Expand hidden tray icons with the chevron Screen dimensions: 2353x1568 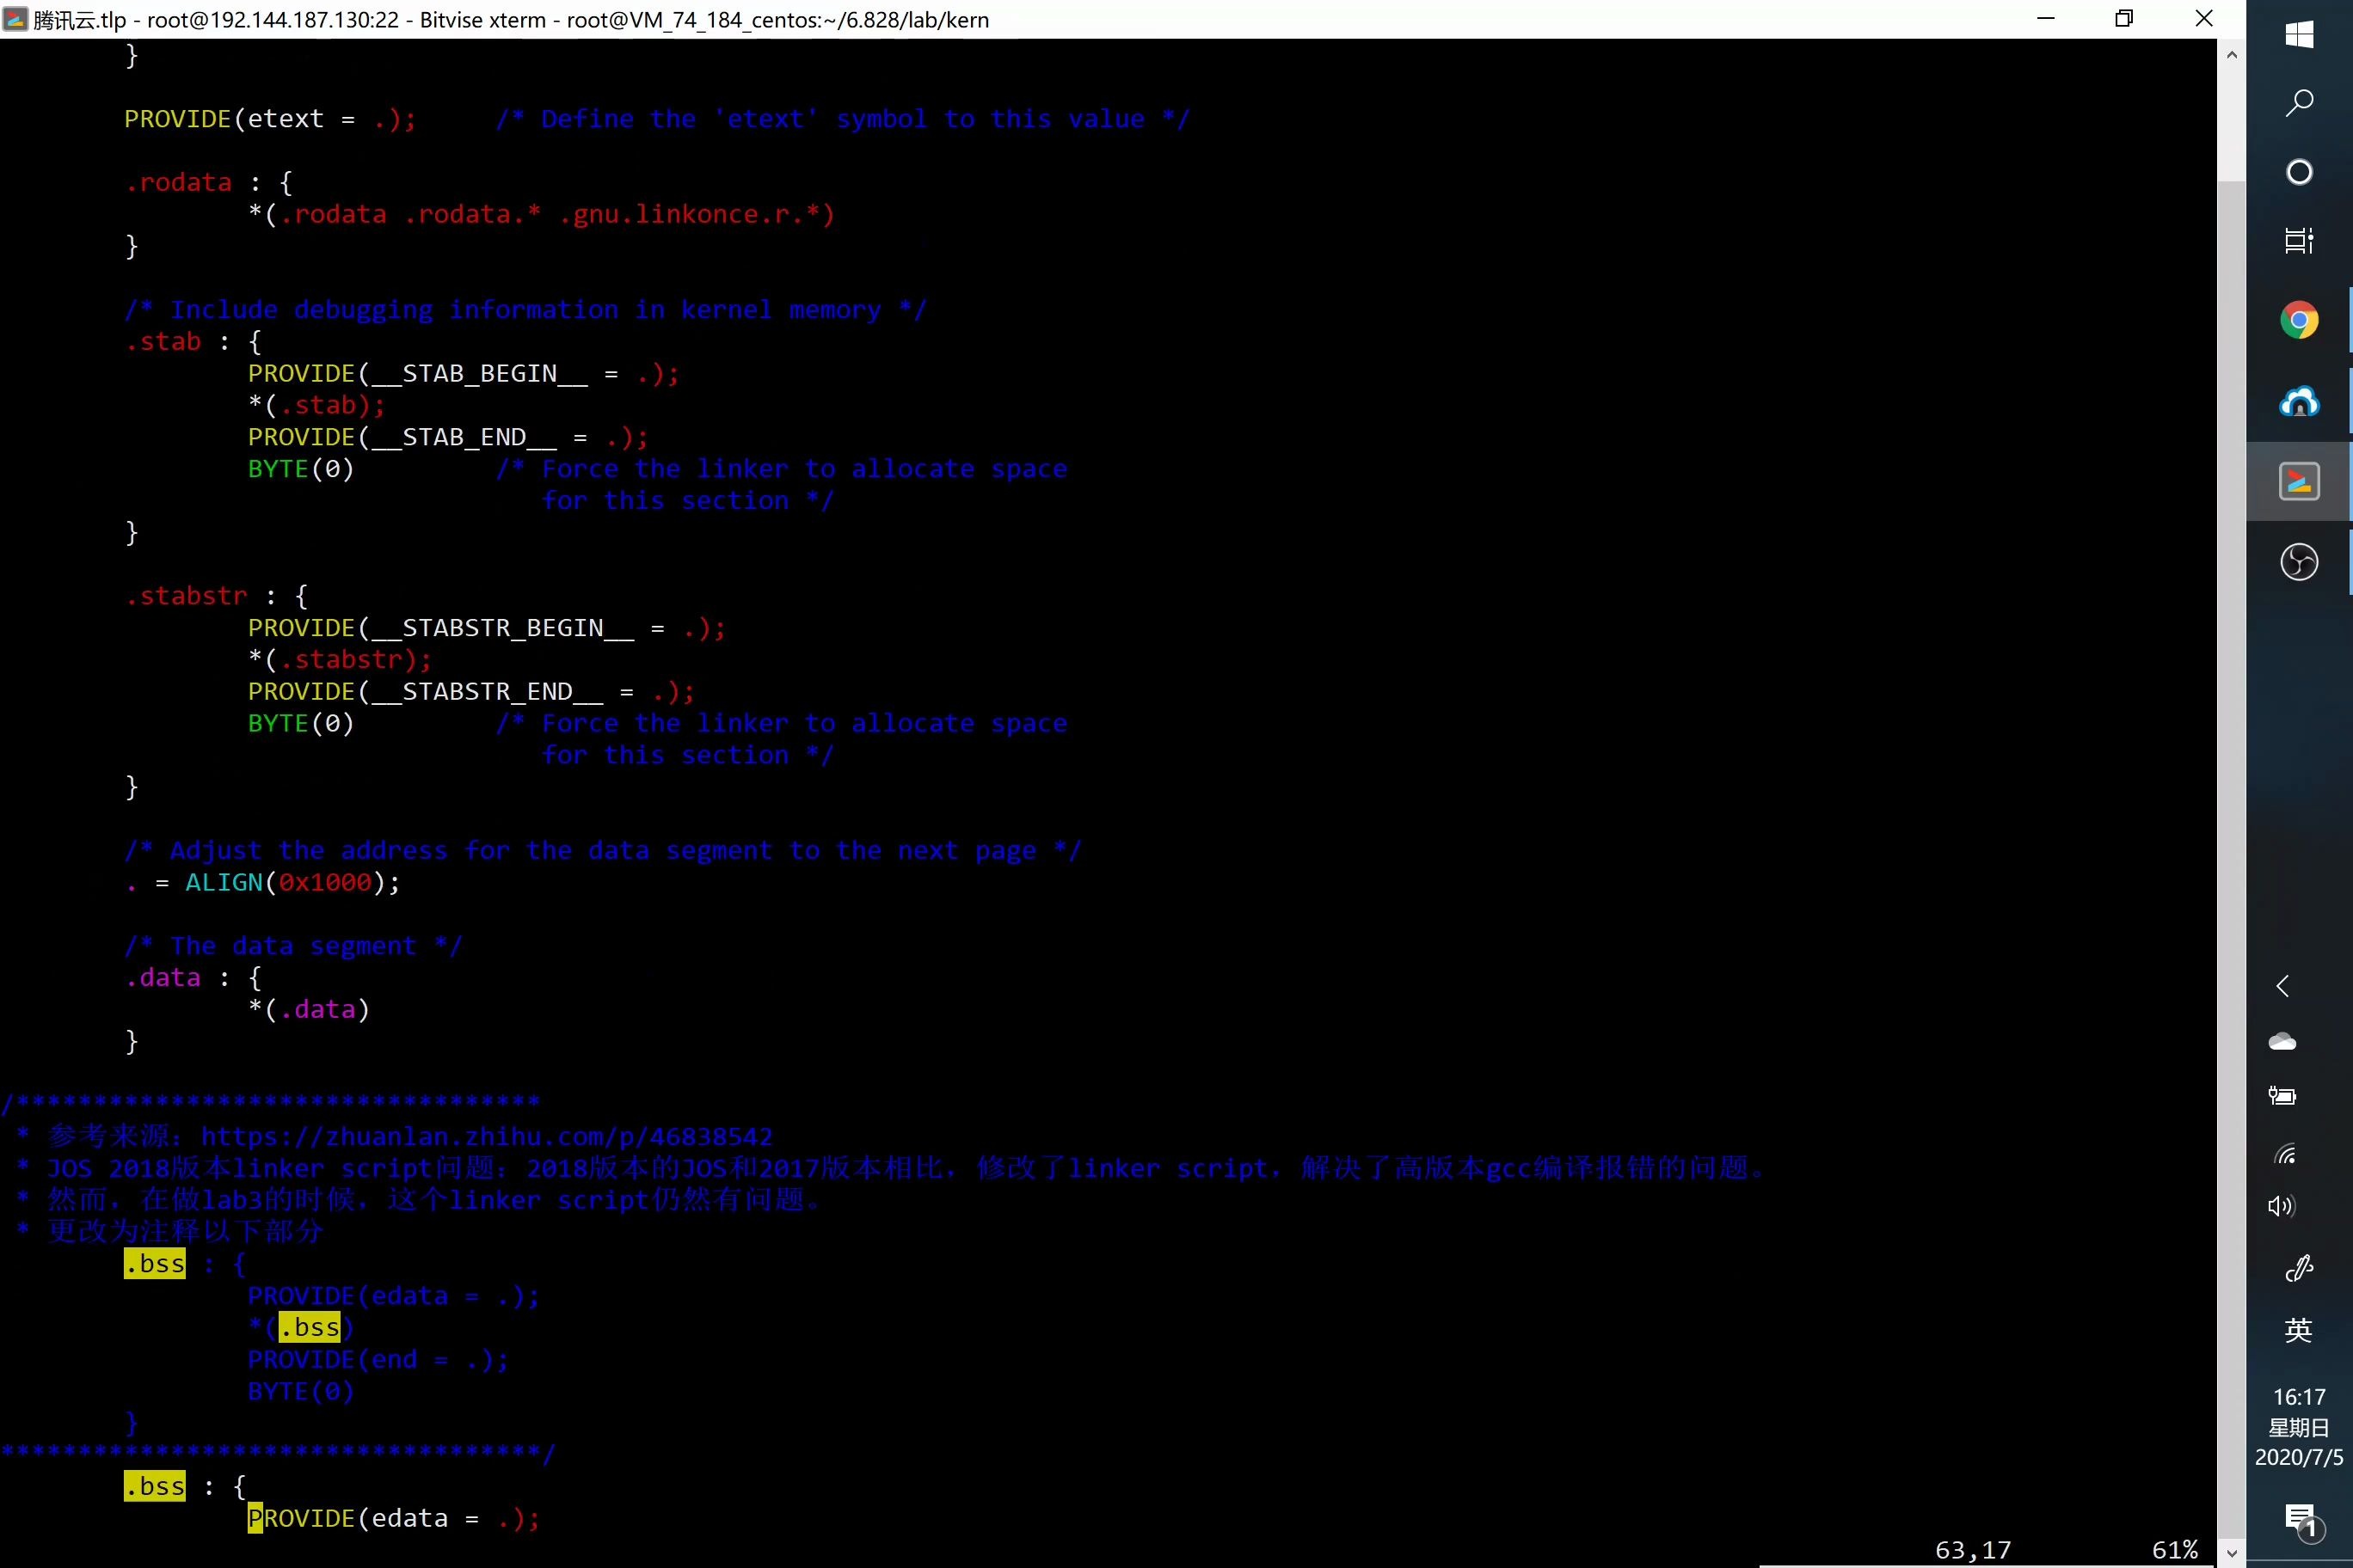tap(2283, 986)
